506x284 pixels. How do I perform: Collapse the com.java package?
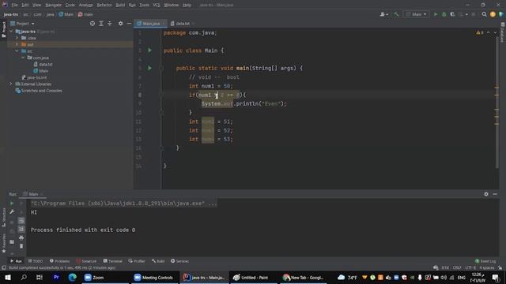(x=23, y=58)
